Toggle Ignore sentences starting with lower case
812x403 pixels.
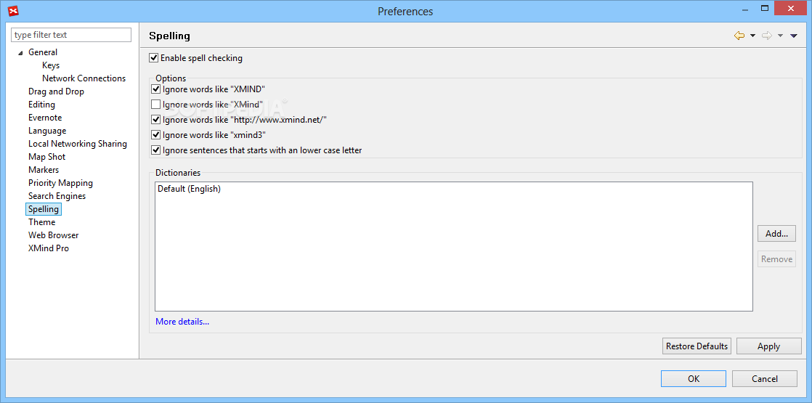(x=156, y=150)
